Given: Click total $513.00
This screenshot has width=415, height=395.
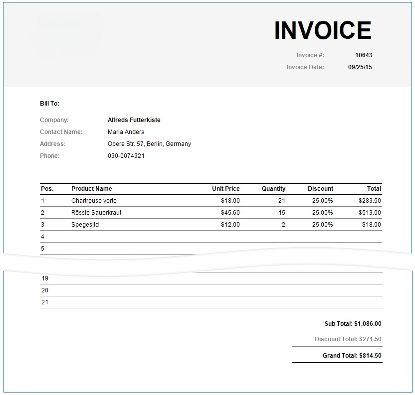Looking at the screenshot, I should (370, 212).
